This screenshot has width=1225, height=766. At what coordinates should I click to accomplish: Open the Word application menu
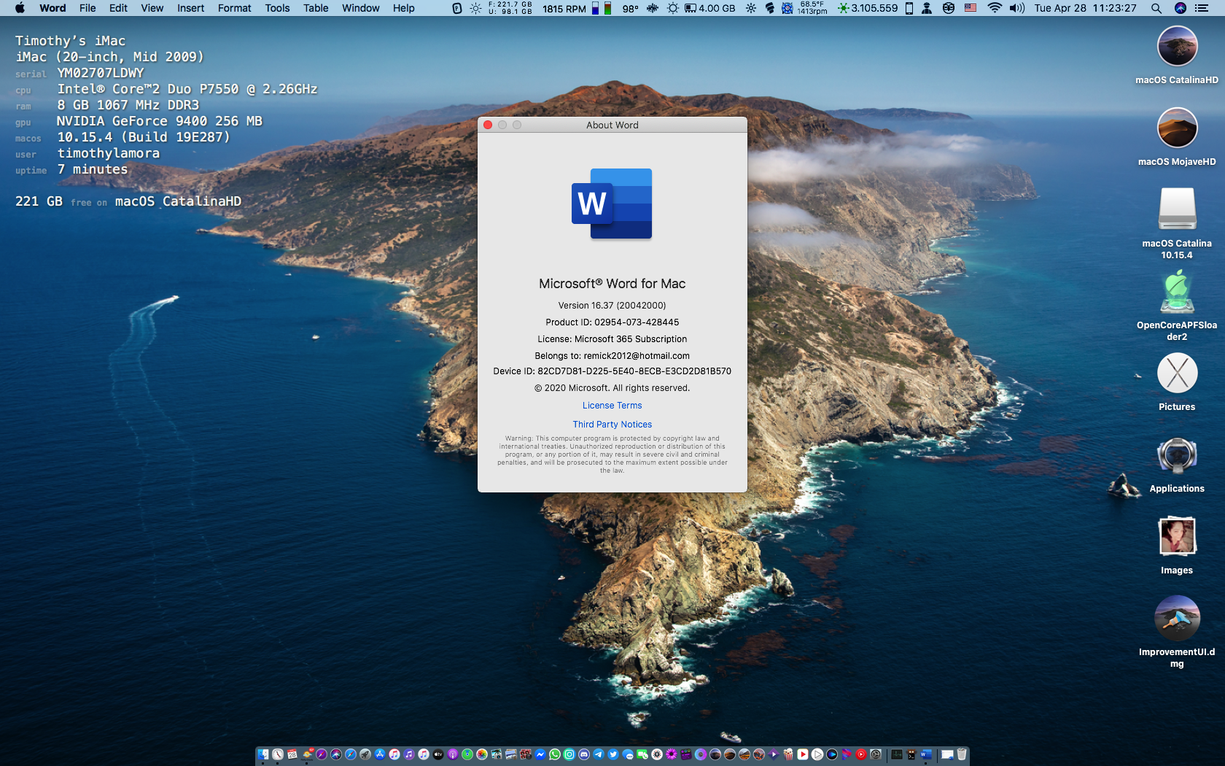coord(52,8)
